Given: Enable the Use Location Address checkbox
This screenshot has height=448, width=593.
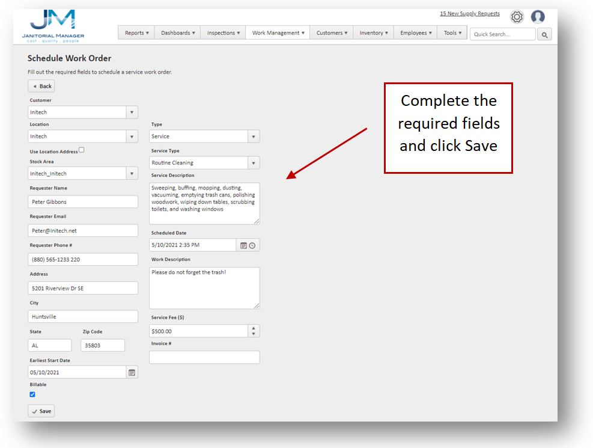Looking at the screenshot, I should [x=82, y=150].
